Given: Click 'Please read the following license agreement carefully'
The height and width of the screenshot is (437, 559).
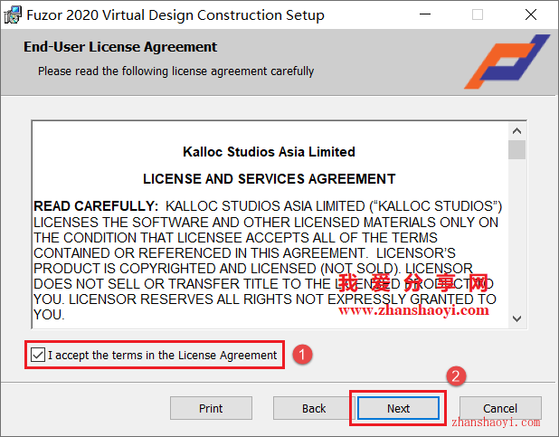Looking at the screenshot, I should coord(175,71).
